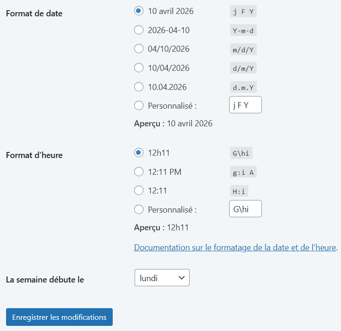The image size is (341, 331).
Task: Select the 12h11 time format radio
Action: tap(138, 153)
